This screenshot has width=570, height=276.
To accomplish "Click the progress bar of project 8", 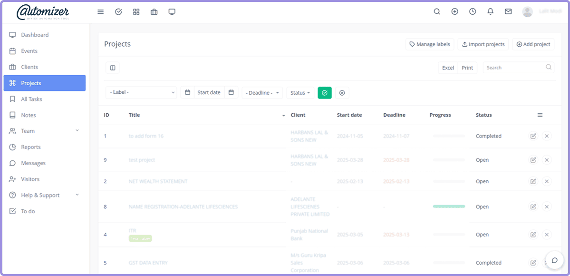I will point(449,207).
